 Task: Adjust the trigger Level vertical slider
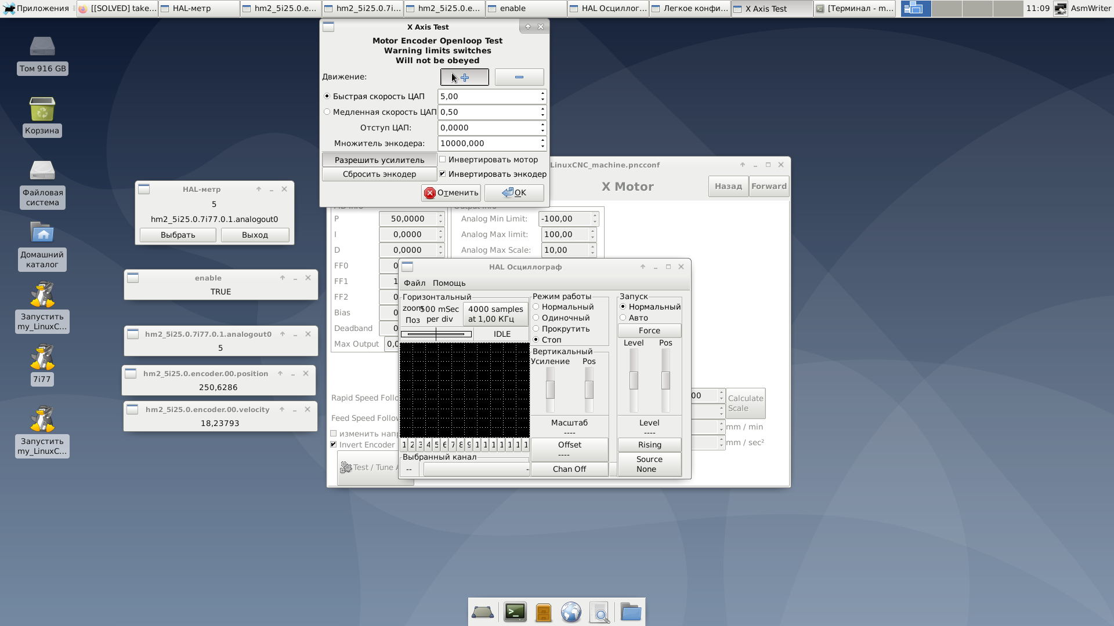tap(634, 380)
